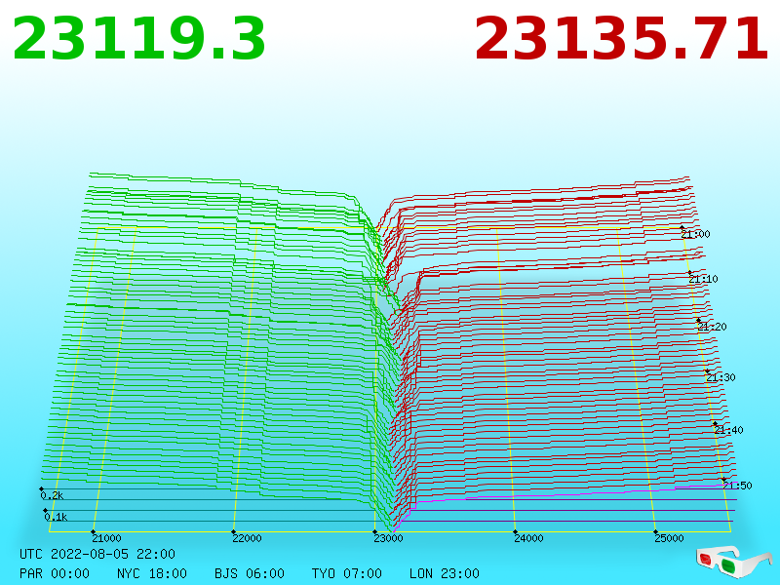Click the 23000 price axis label
The height and width of the screenshot is (585, 780).
click(x=388, y=538)
